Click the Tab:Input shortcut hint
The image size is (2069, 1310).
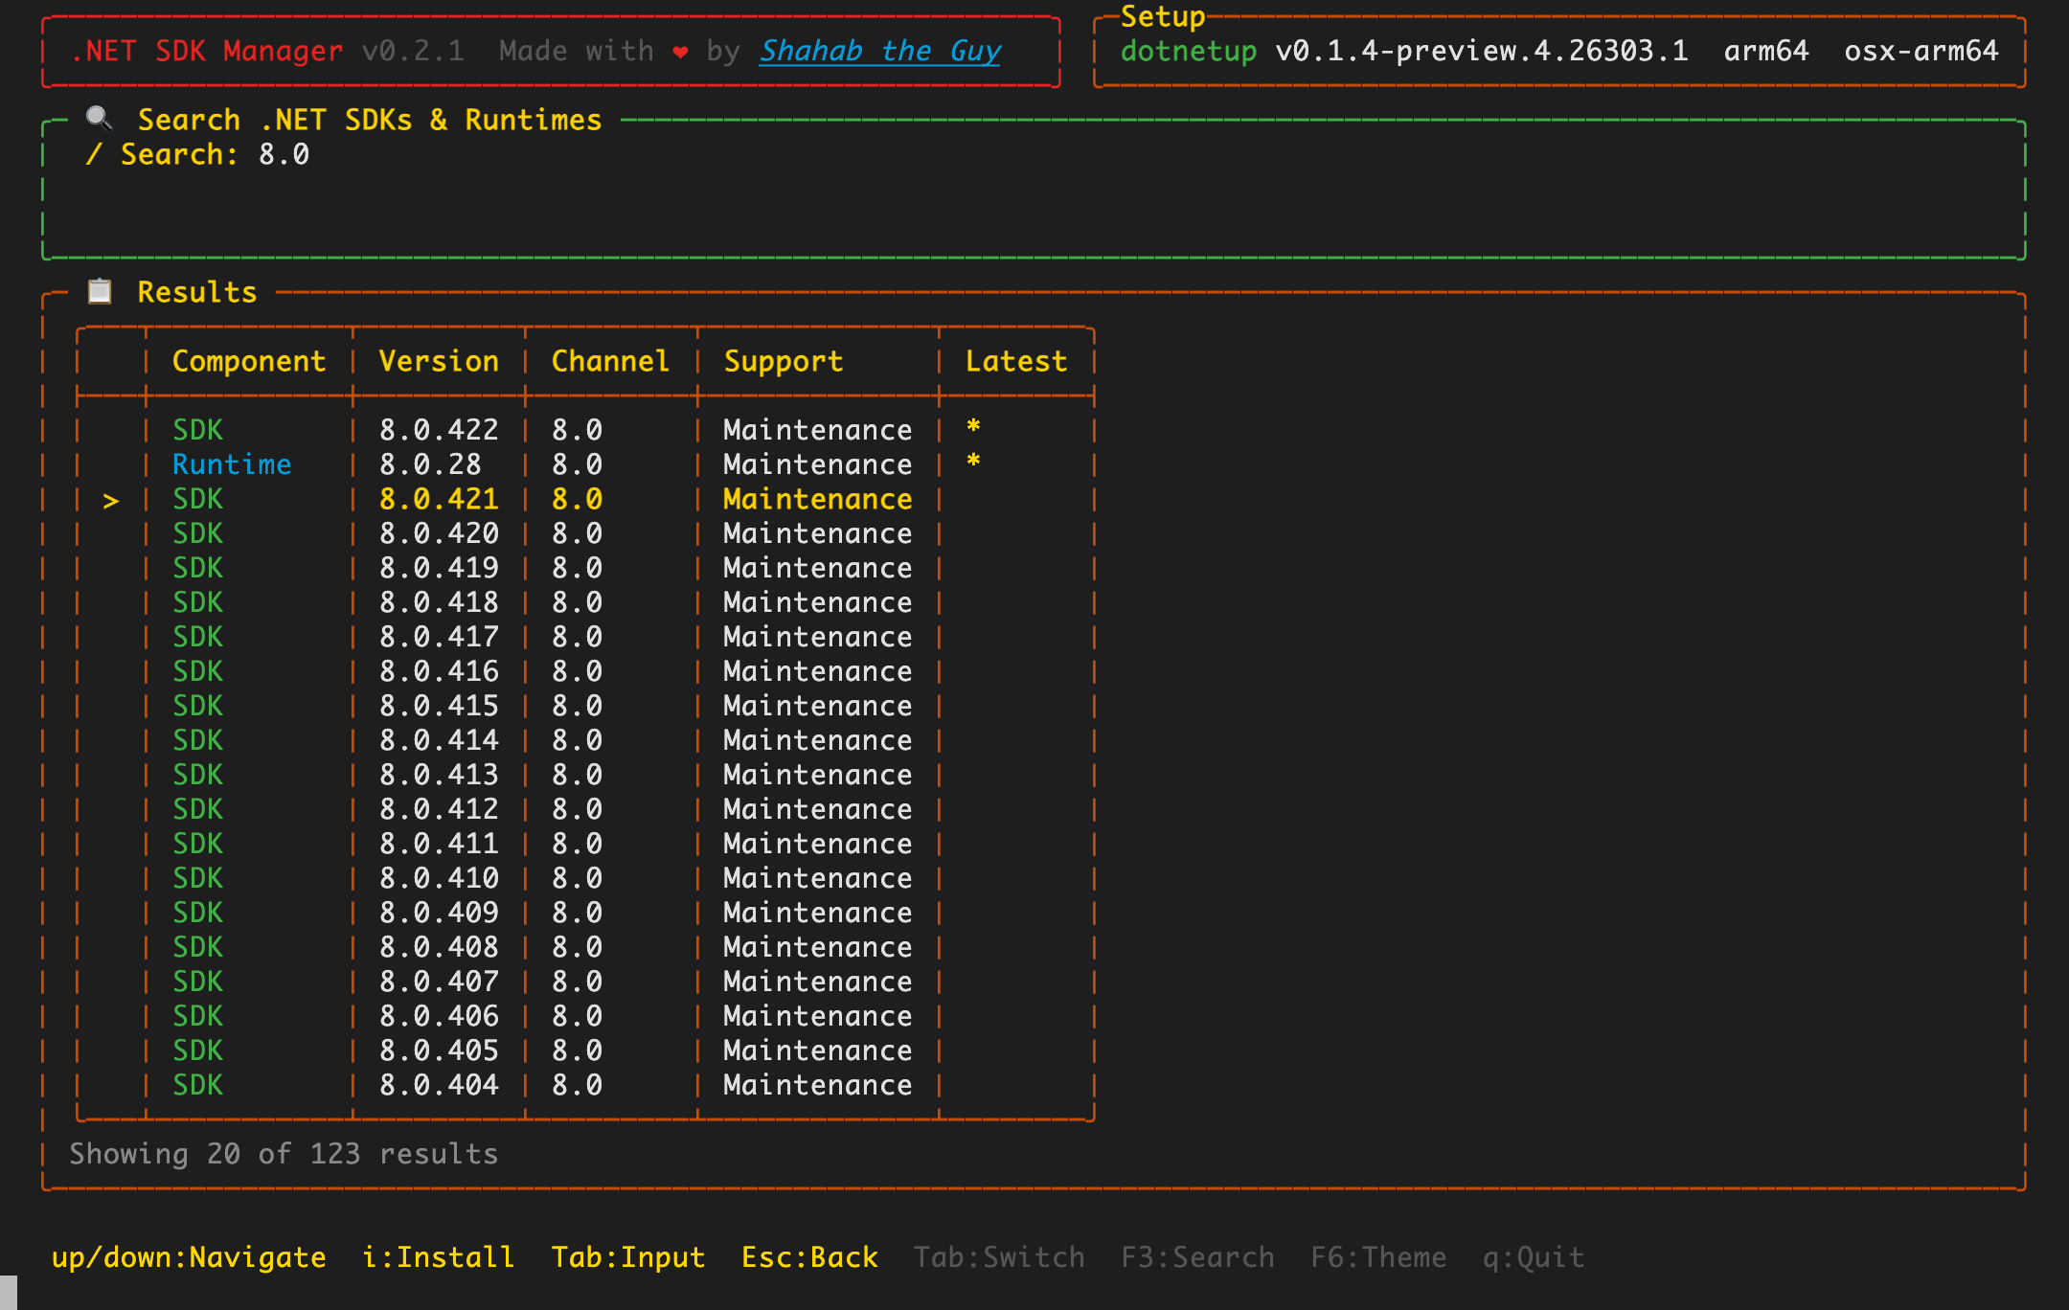(628, 1256)
